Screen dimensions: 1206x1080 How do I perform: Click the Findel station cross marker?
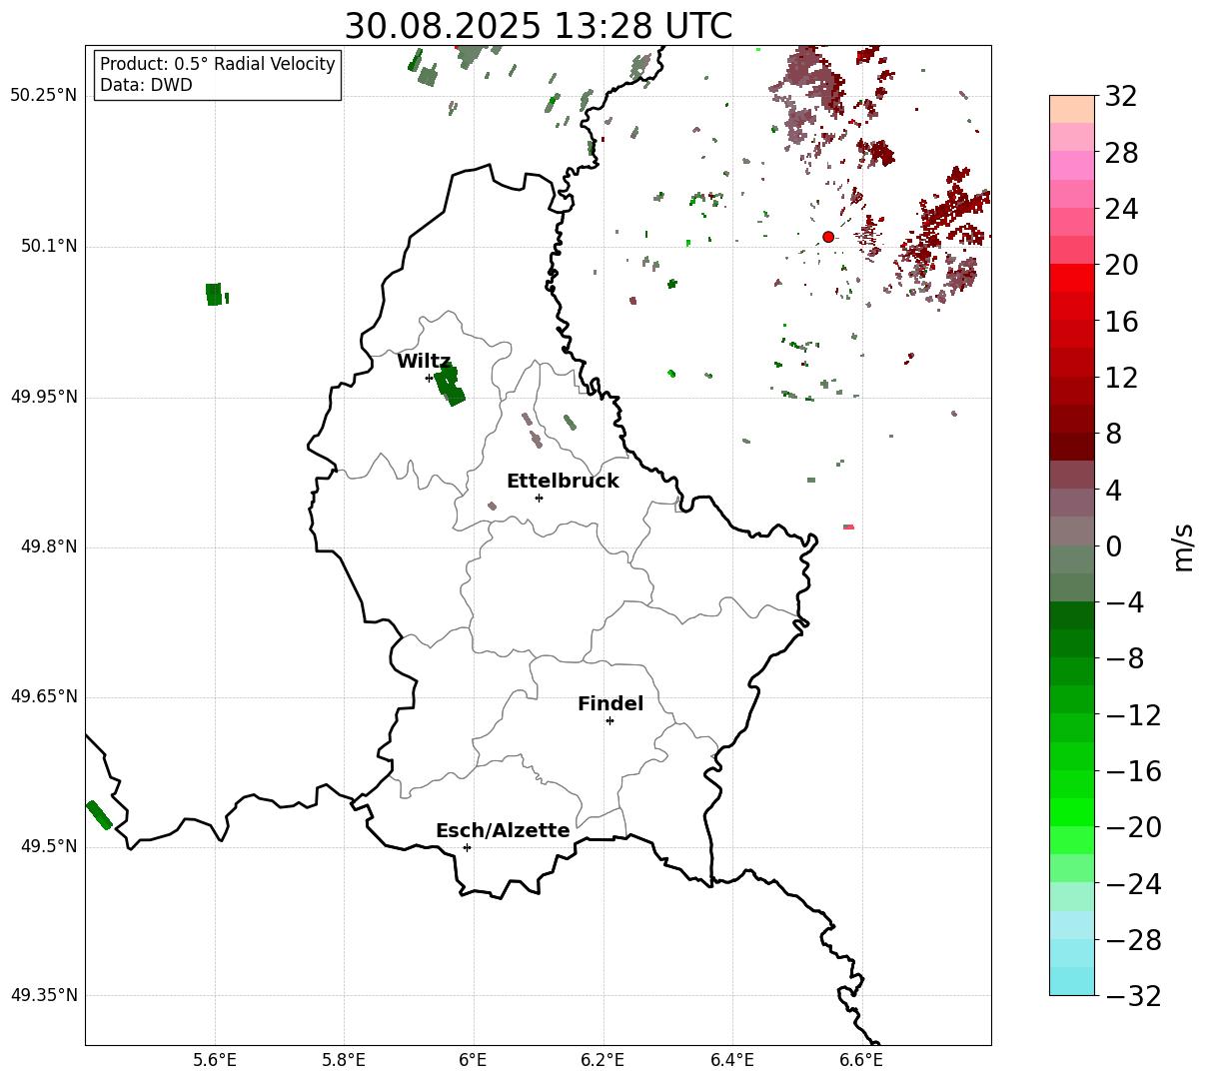(x=609, y=720)
